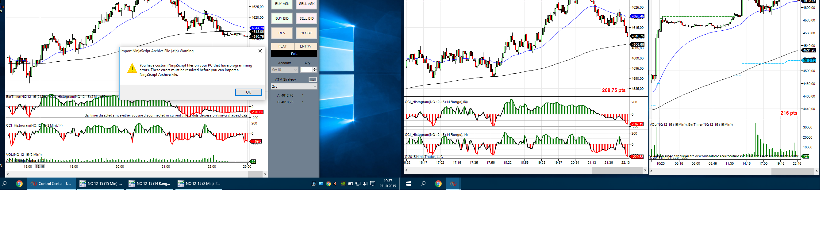Click the 18:16 time marker on 2 Min chart
838x241 pixels.
[40, 166]
